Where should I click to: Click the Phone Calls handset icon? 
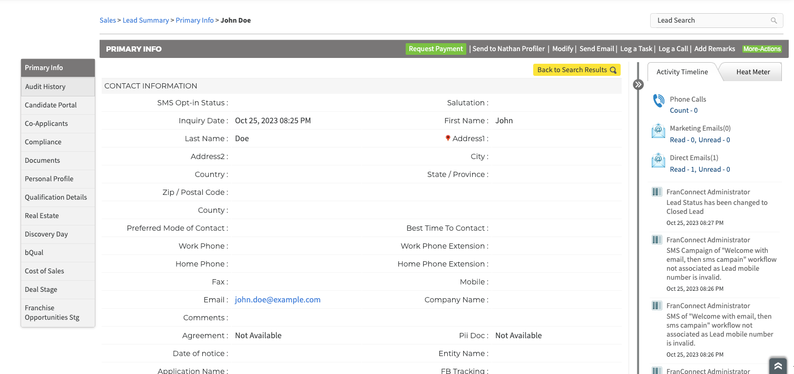(659, 101)
